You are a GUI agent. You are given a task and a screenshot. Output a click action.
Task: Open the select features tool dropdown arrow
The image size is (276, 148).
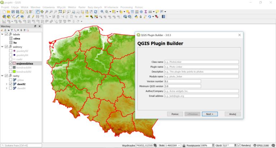point(117,12)
